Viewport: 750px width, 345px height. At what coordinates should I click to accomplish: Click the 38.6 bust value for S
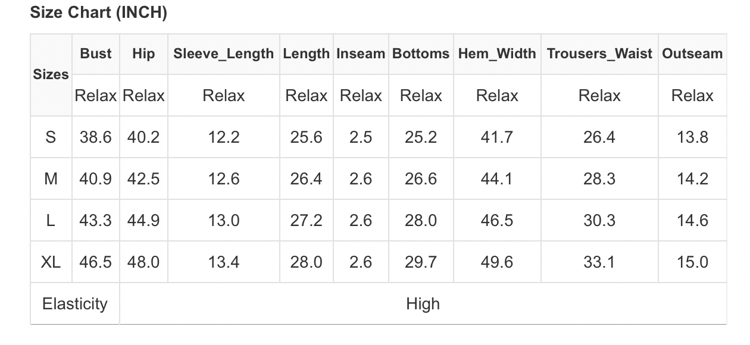[96, 137]
